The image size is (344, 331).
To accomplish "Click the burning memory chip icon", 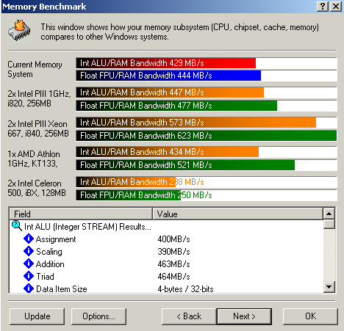I will click(19, 30).
